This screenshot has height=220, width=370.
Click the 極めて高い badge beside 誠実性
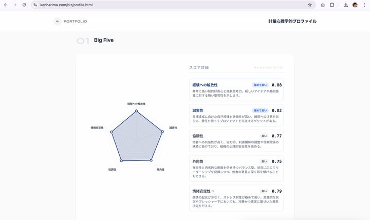point(260,111)
